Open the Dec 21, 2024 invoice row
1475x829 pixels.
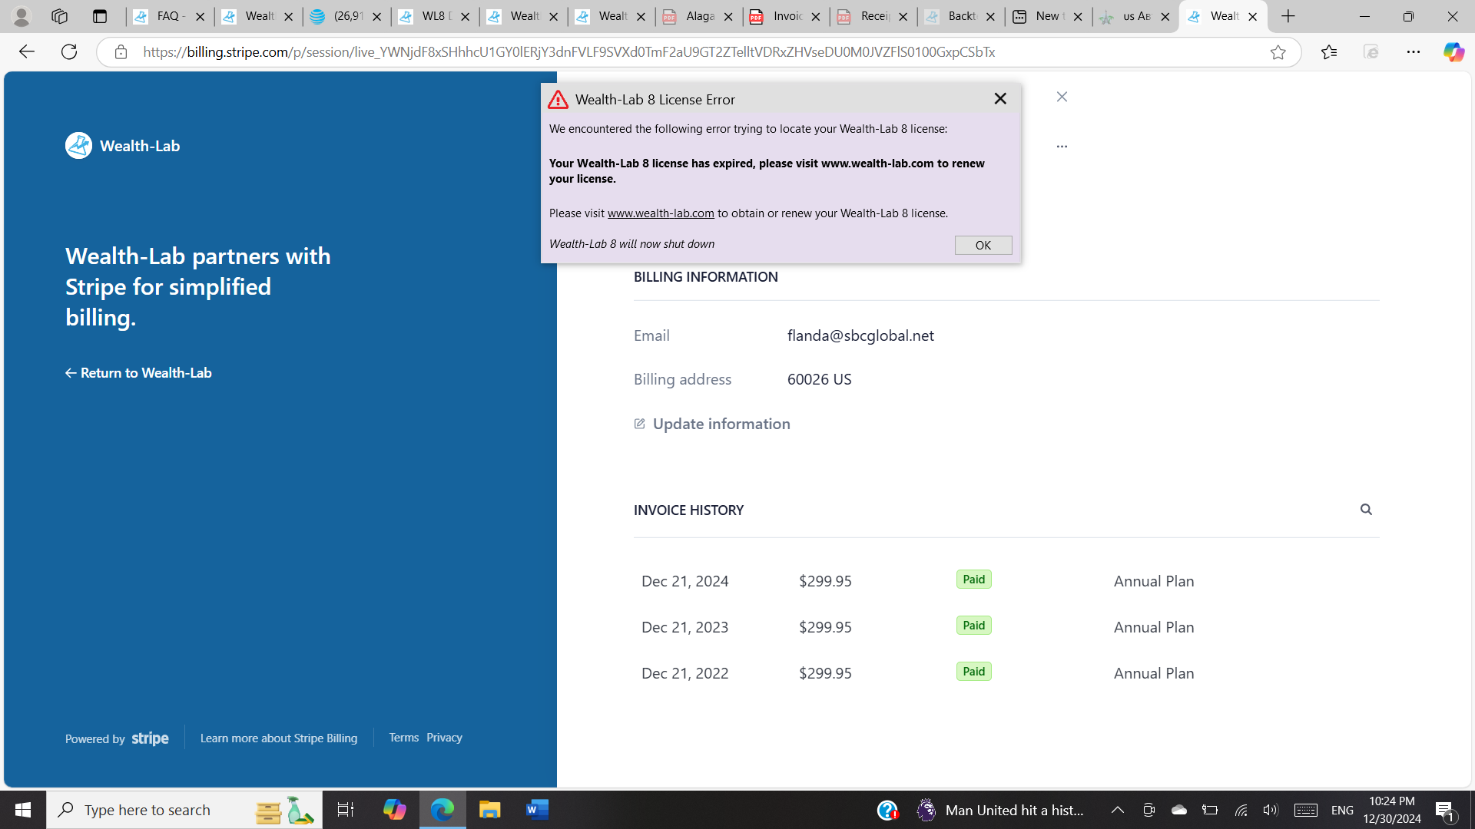coord(1006,581)
